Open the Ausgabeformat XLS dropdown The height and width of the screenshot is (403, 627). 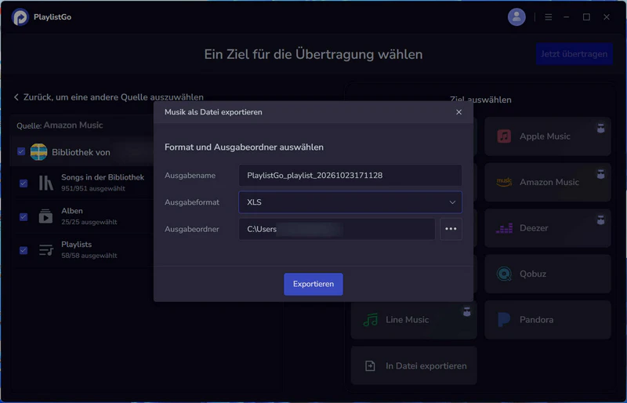(x=350, y=202)
